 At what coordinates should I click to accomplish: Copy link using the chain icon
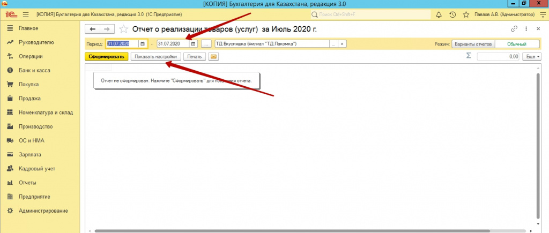tap(515, 29)
